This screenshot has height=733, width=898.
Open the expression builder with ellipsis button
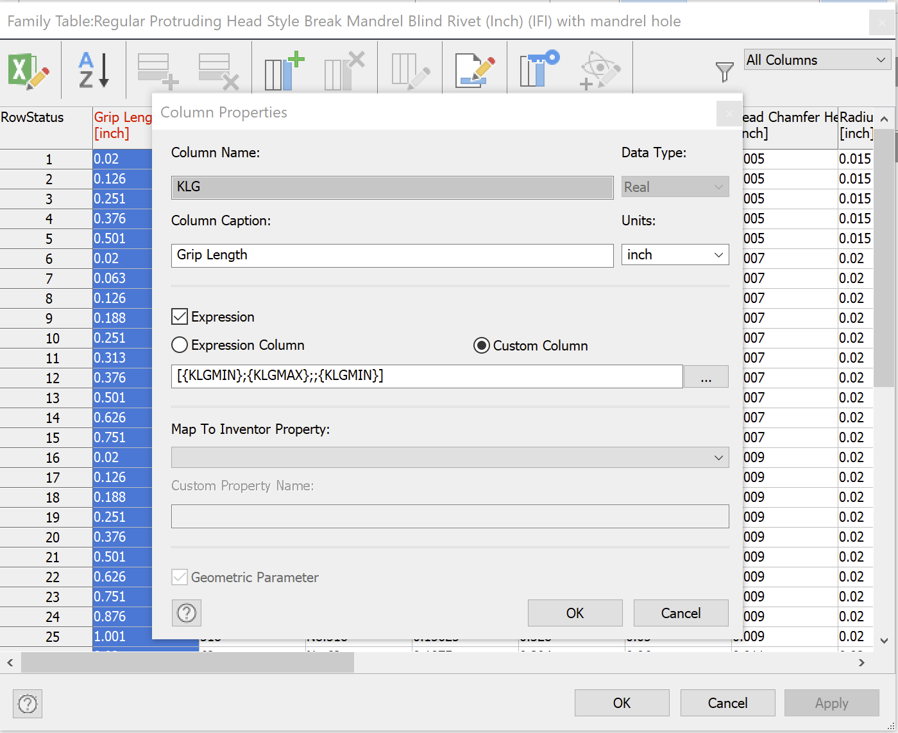(x=706, y=377)
